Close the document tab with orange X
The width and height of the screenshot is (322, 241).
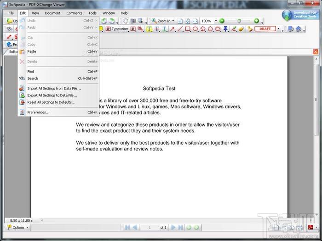[x=316, y=51]
